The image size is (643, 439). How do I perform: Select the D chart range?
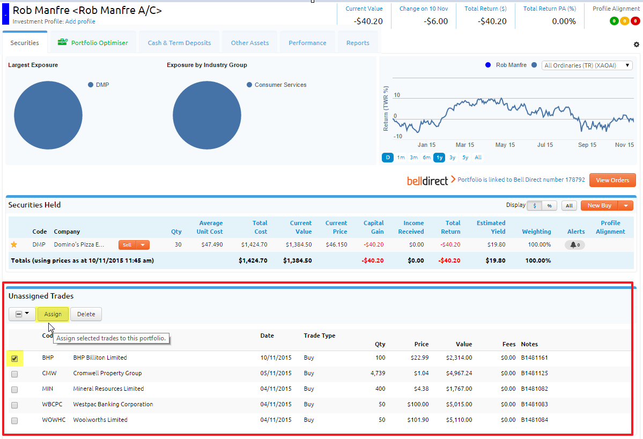click(388, 158)
